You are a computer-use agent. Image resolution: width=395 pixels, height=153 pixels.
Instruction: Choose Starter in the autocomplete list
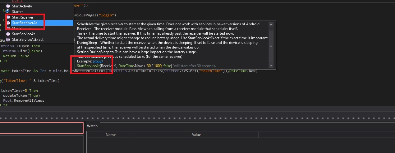tap(17, 12)
